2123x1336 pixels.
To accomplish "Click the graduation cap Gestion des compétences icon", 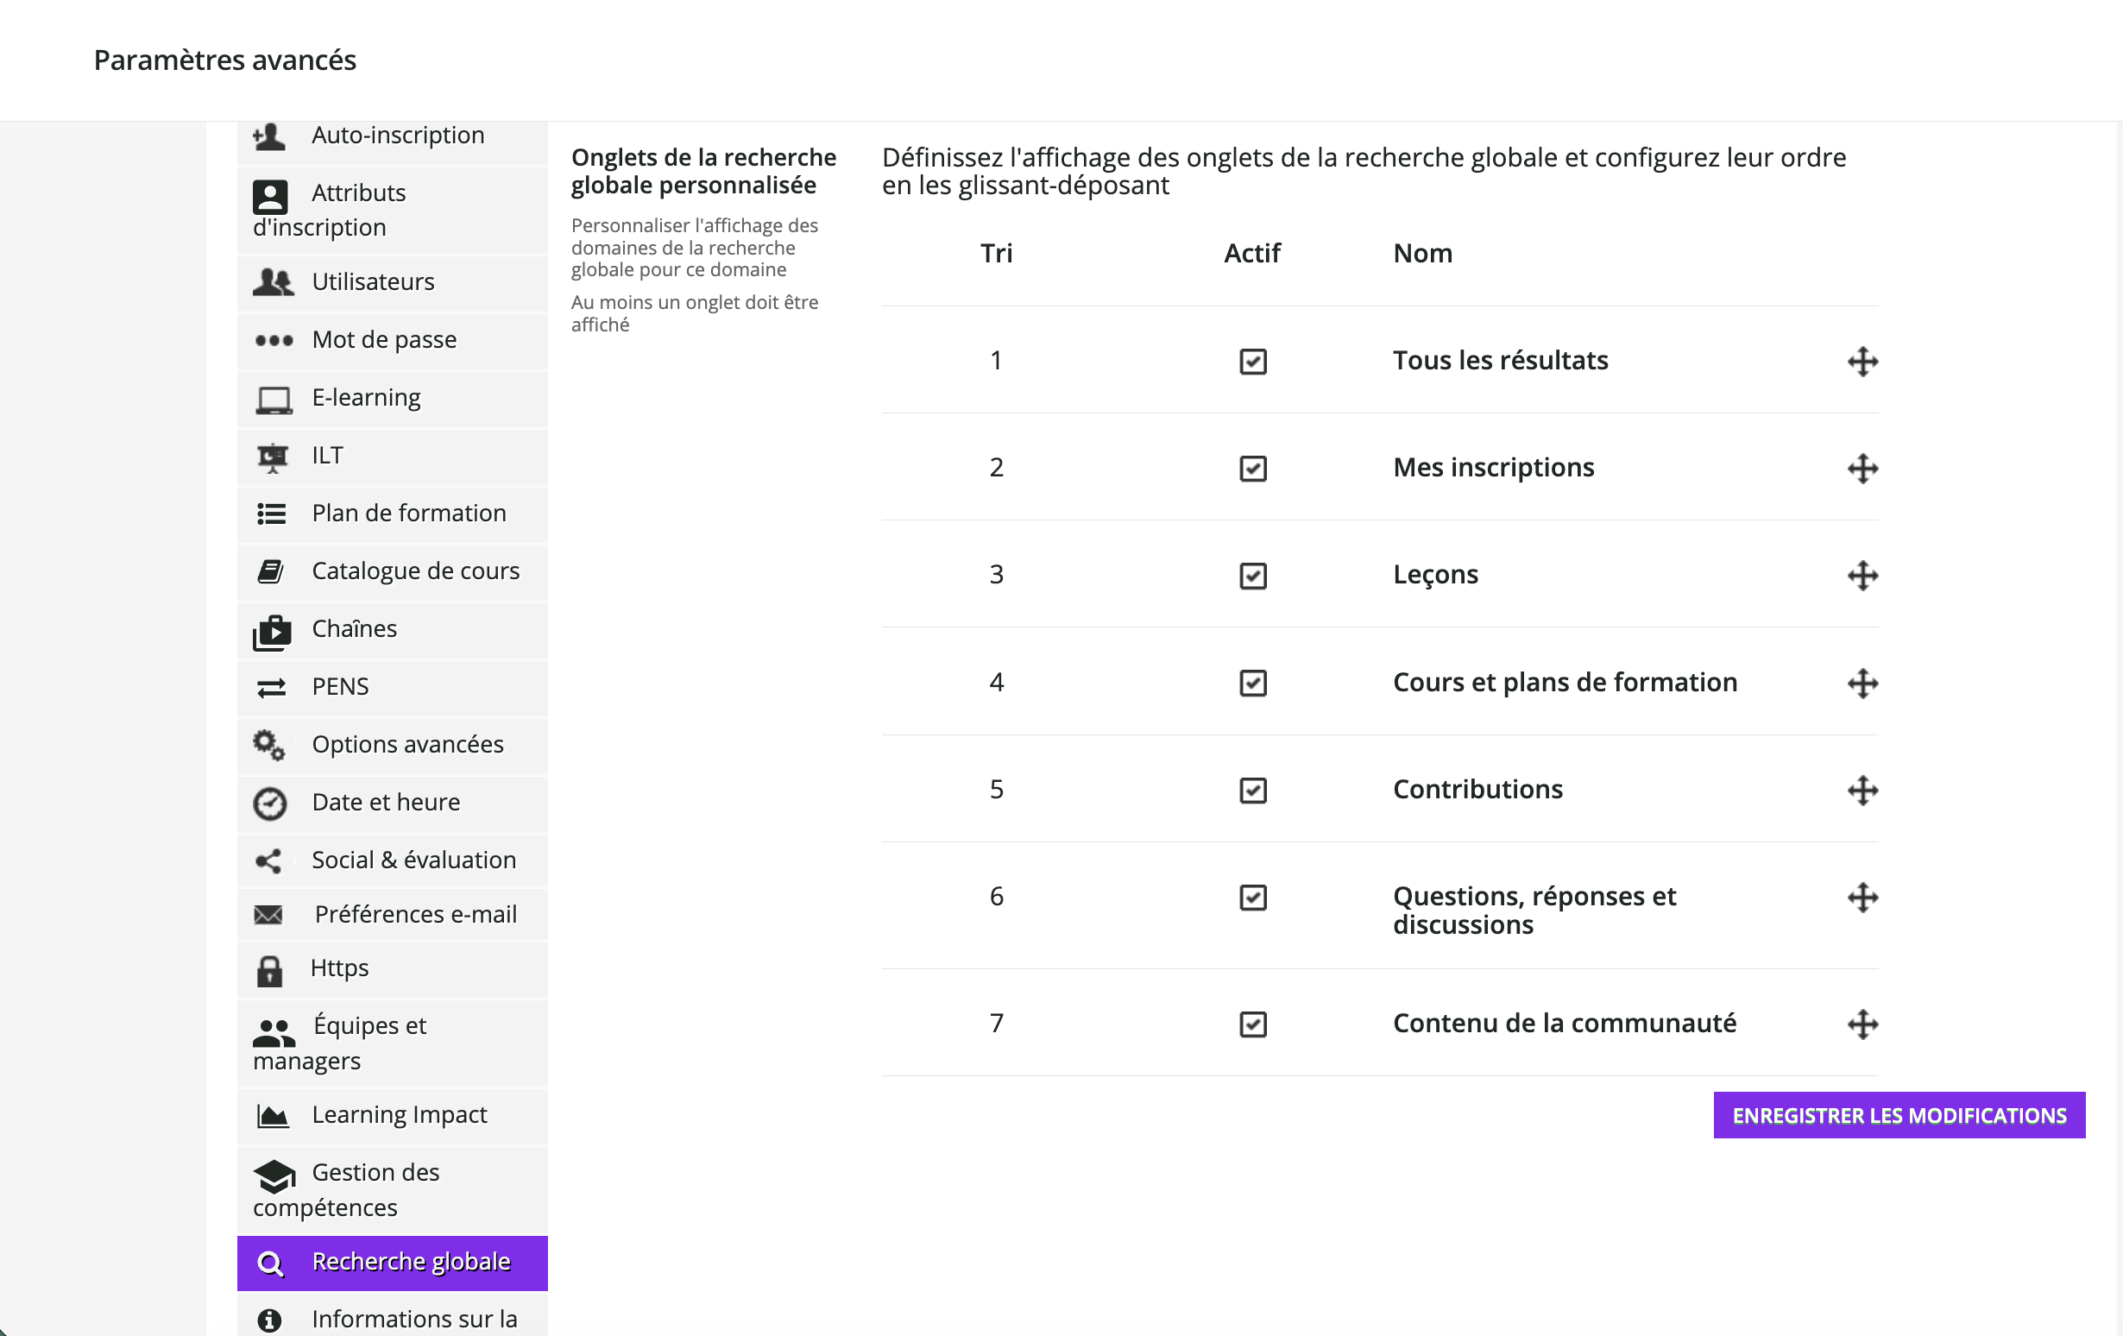I will pos(274,1175).
